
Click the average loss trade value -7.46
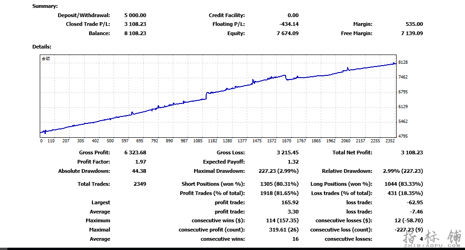[x=416, y=212]
